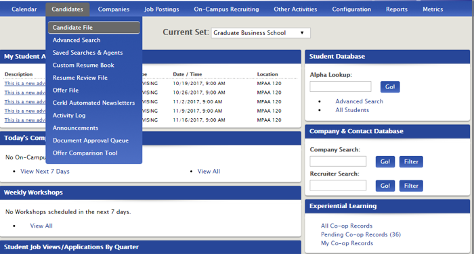
Task: Choose Advanced Search in Candidates menu
Action: (x=77, y=40)
